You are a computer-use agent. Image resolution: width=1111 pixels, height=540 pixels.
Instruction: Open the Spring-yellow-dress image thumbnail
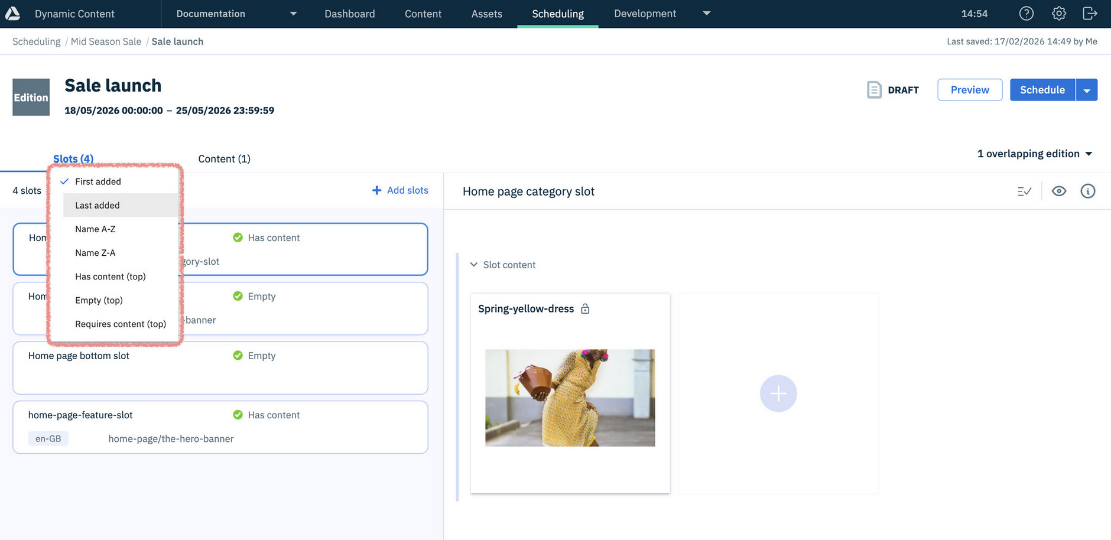570,398
